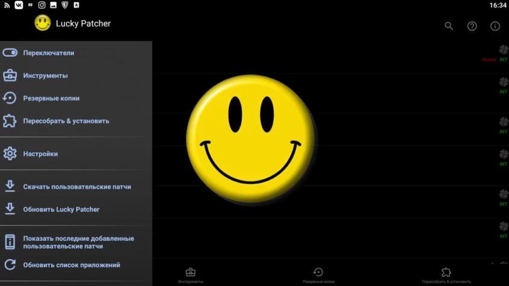The image size is (509, 286).
Task: Open the Переключатели menu entry
Action: tap(76, 53)
